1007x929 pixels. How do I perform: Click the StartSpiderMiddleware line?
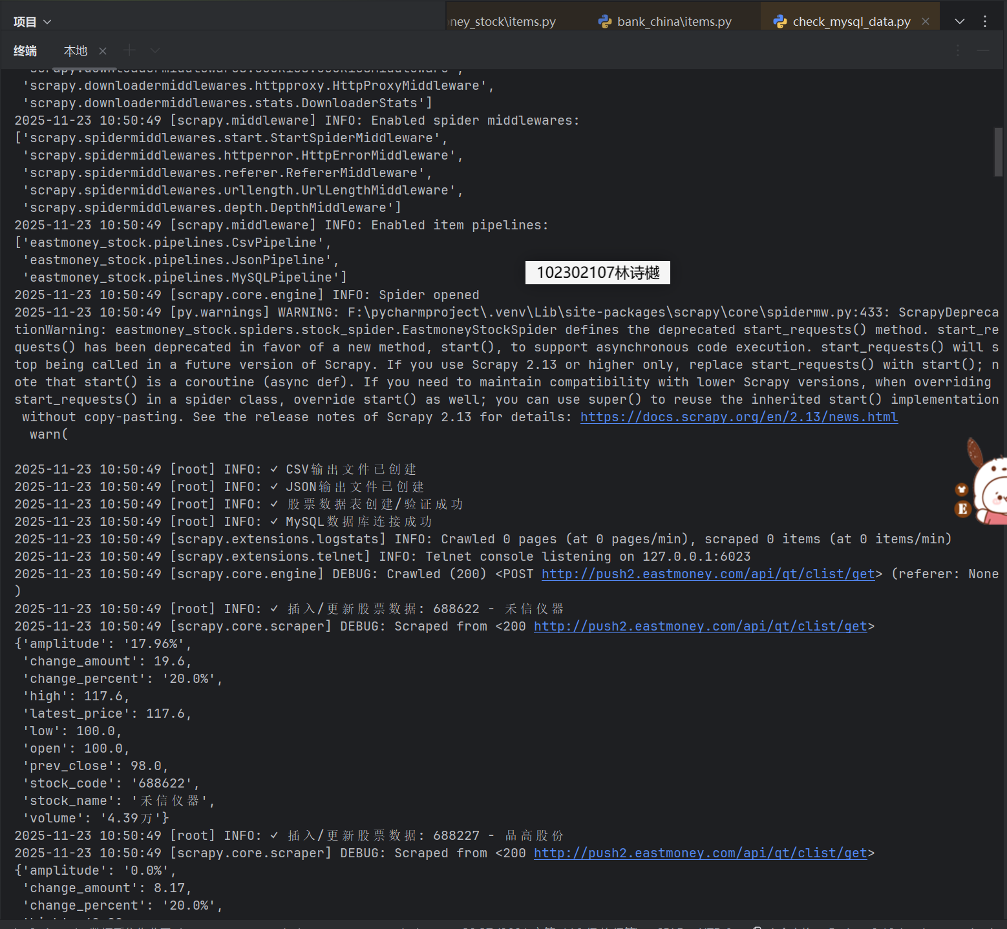[231, 138]
